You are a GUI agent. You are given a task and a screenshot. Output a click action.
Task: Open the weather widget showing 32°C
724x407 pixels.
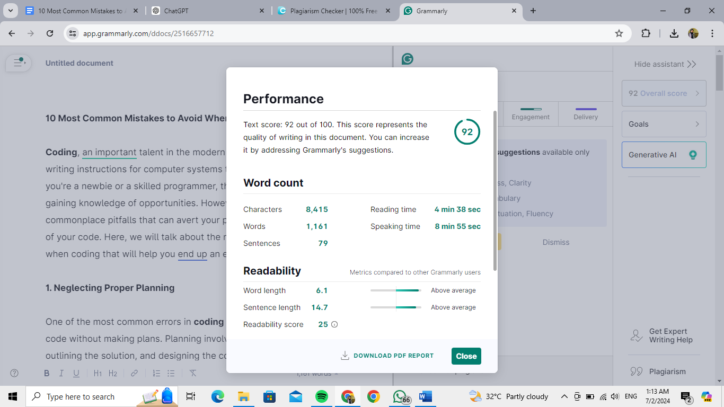click(x=509, y=396)
